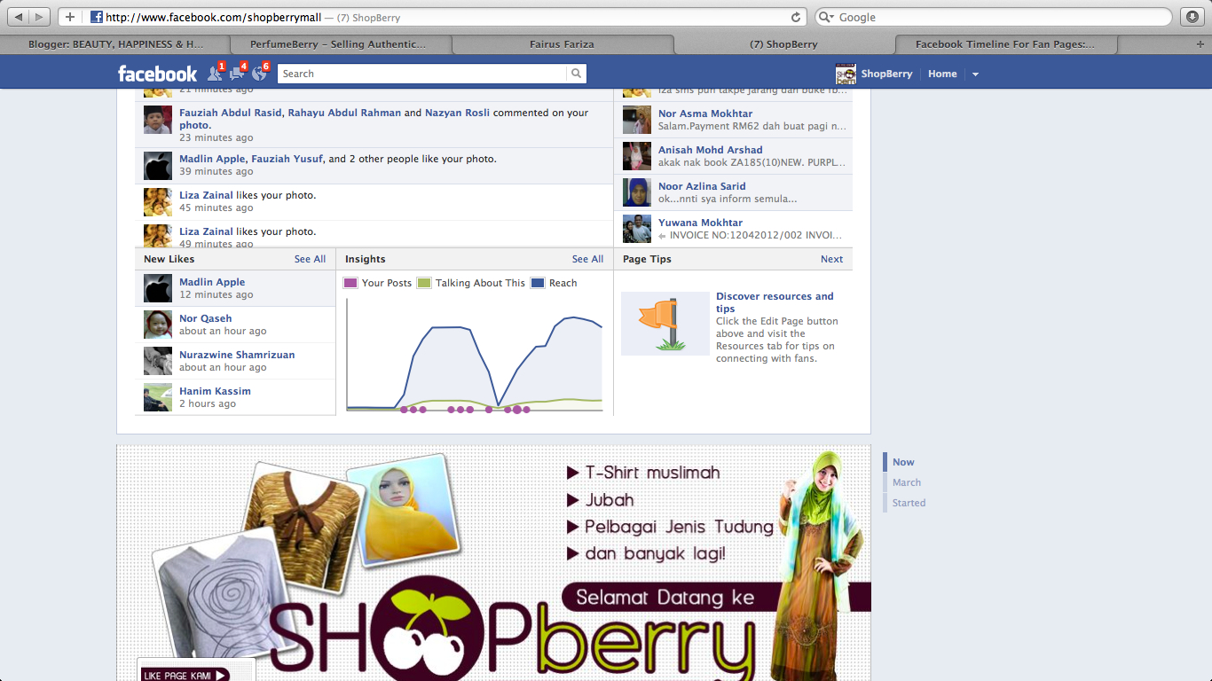Click Noor Azlina Sarid avatar
The height and width of the screenshot is (681, 1212).
[x=637, y=192]
